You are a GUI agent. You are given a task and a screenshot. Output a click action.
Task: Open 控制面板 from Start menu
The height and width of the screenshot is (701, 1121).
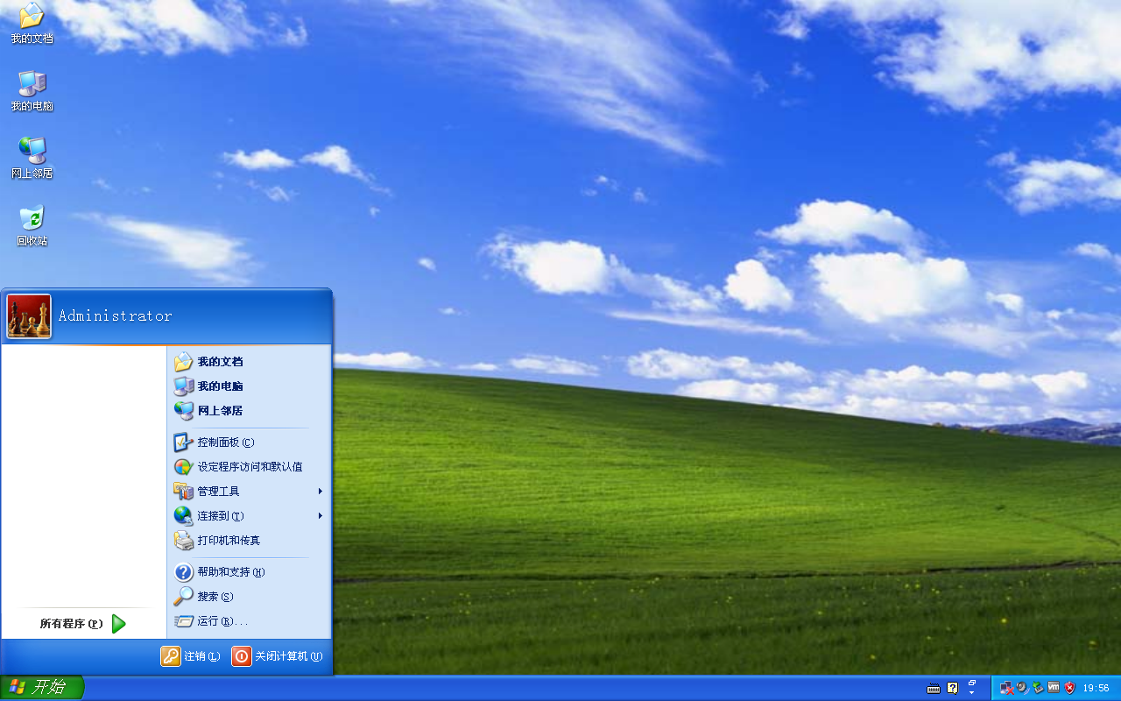pyautogui.click(x=249, y=443)
